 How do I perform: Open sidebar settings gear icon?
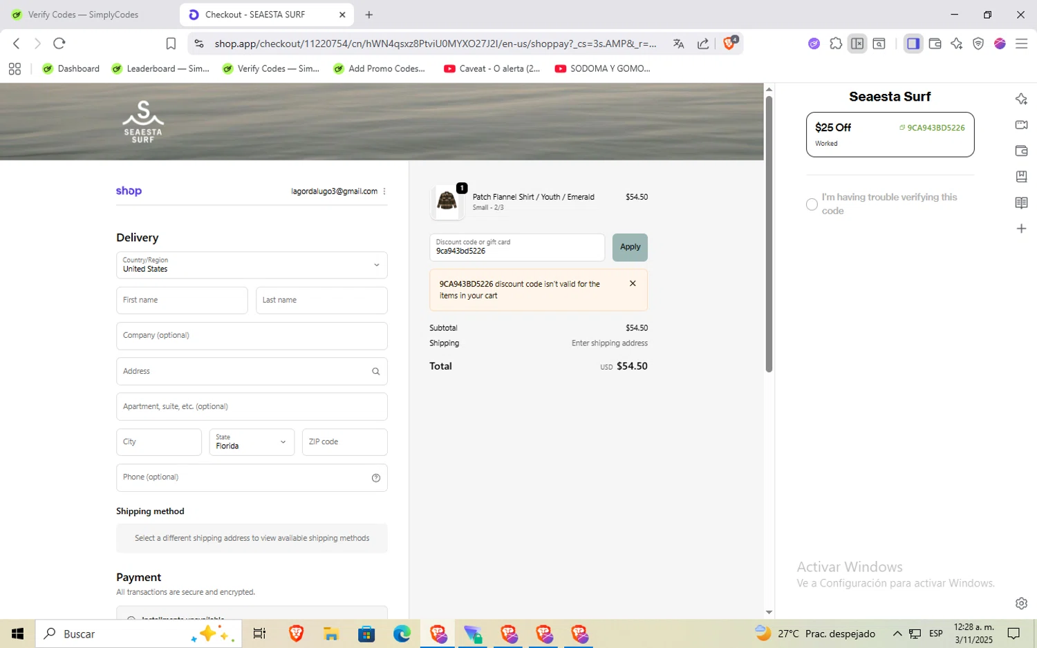pos(1021,603)
